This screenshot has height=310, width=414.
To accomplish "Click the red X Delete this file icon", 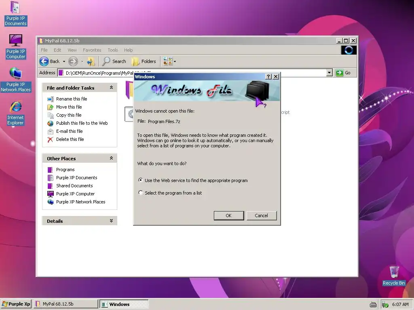I will [x=51, y=139].
